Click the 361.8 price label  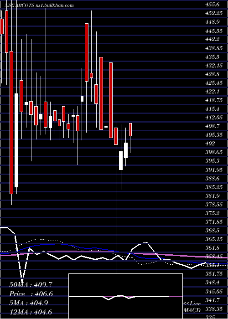[212, 248]
